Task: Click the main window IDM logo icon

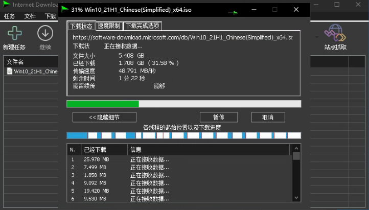Action: coord(6,5)
